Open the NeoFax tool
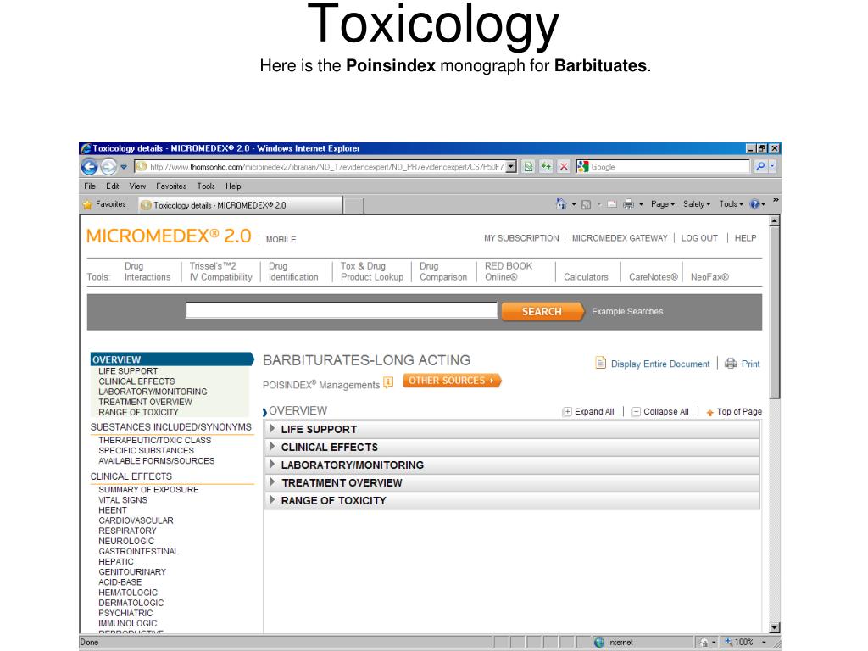868x651 pixels. (x=709, y=277)
